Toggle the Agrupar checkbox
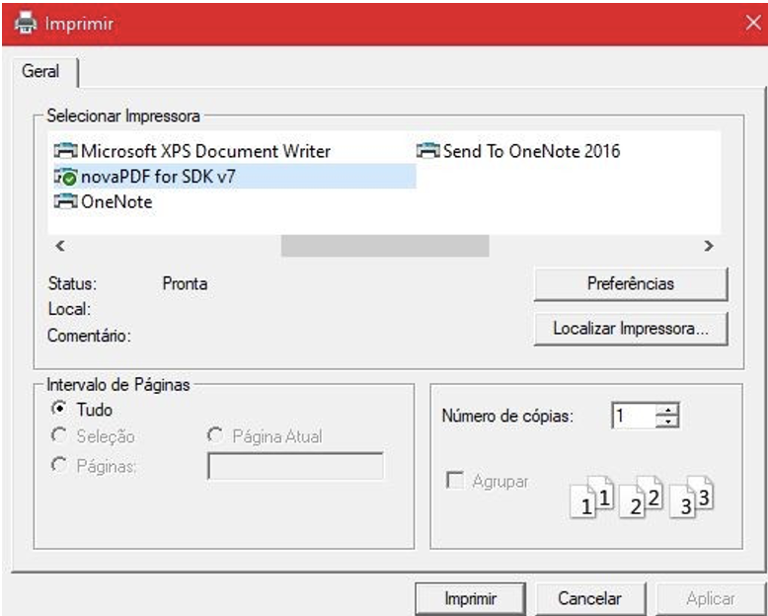768x616 pixels. (455, 482)
